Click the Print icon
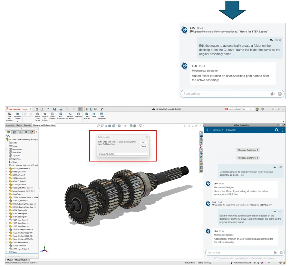Screen dimensions: 290x267 coord(61,109)
